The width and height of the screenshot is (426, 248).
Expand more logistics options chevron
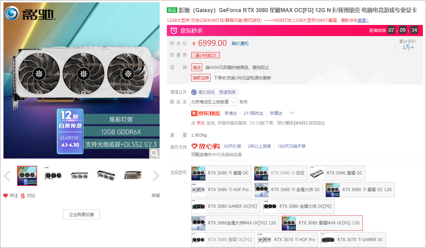pos(292,113)
